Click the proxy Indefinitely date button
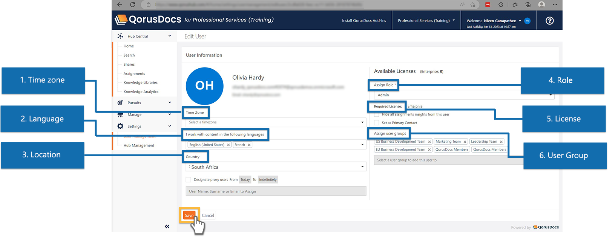Viewport: 615px width, 245px height. coord(268,180)
